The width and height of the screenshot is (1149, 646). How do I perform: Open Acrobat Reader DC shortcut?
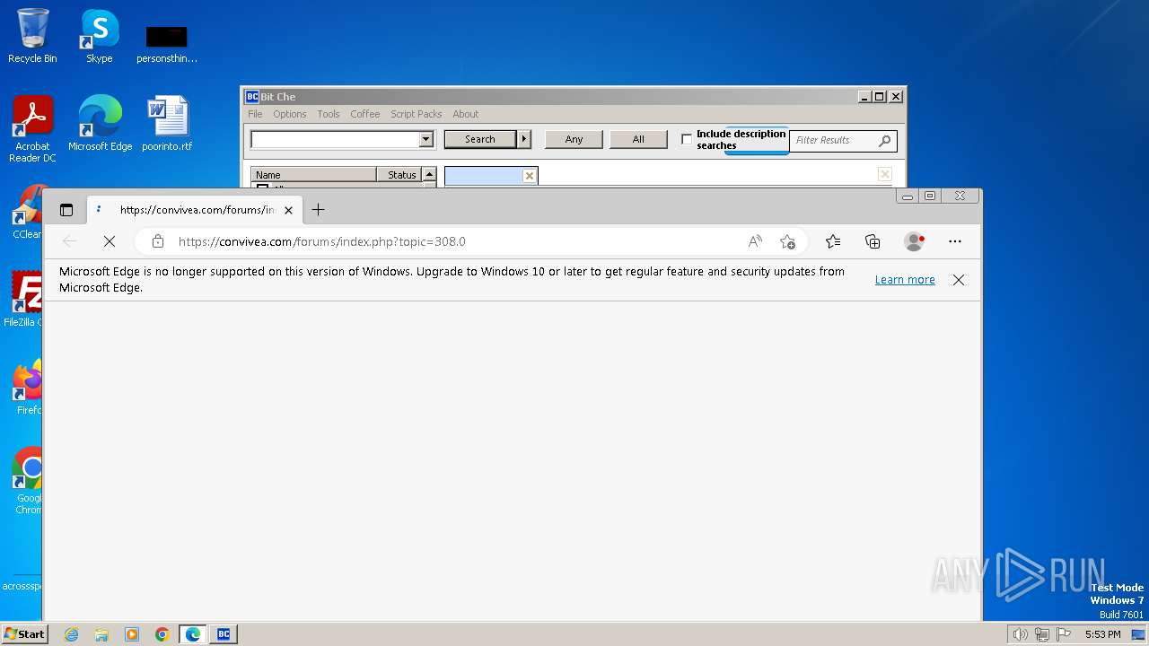point(32,128)
